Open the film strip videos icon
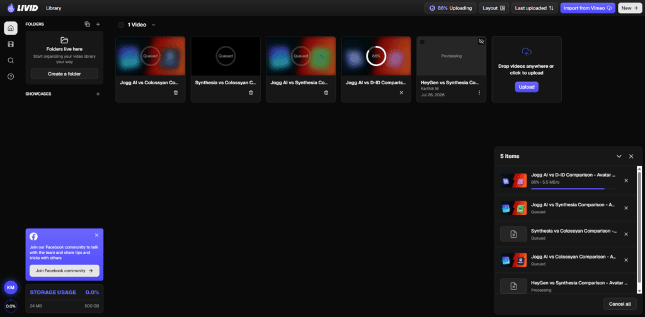Screen dimensions: 645x317 pos(11,45)
